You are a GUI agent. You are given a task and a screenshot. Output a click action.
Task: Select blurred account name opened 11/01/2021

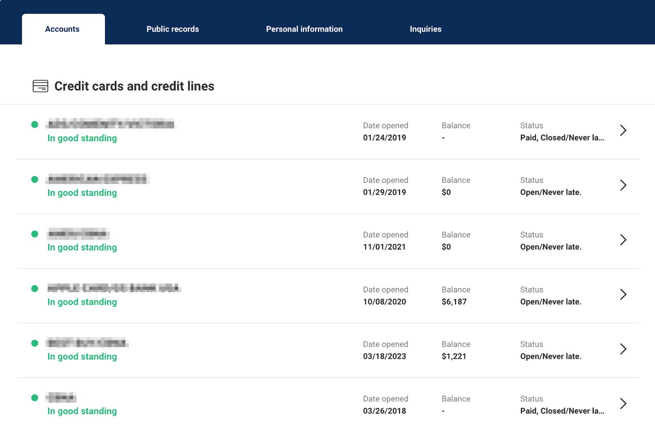click(x=78, y=234)
